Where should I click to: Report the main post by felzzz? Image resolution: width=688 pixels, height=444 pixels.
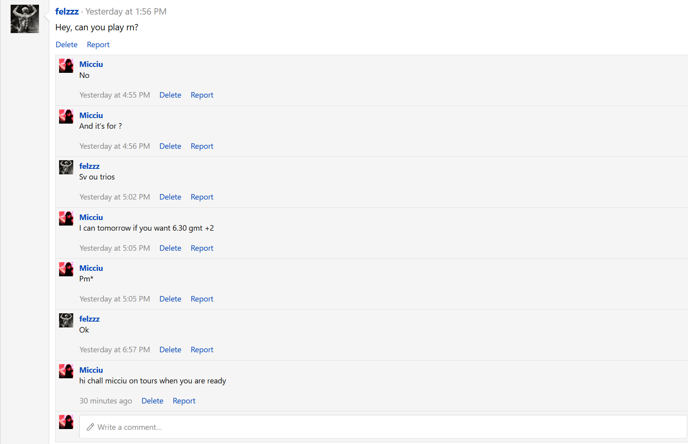click(98, 44)
